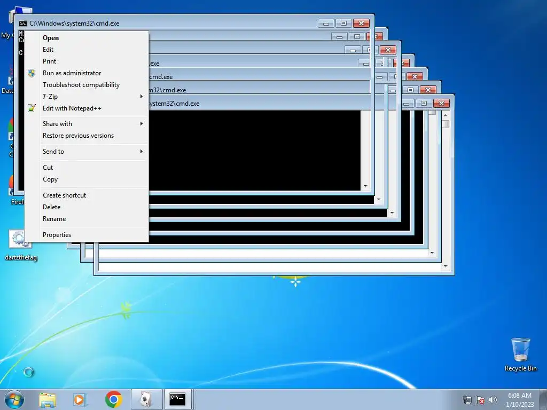Screen dimensions: 547x410
Task: Click the cmd.exe taskbar button
Action: 178,399
